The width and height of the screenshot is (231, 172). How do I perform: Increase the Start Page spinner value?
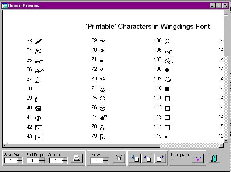20,159
